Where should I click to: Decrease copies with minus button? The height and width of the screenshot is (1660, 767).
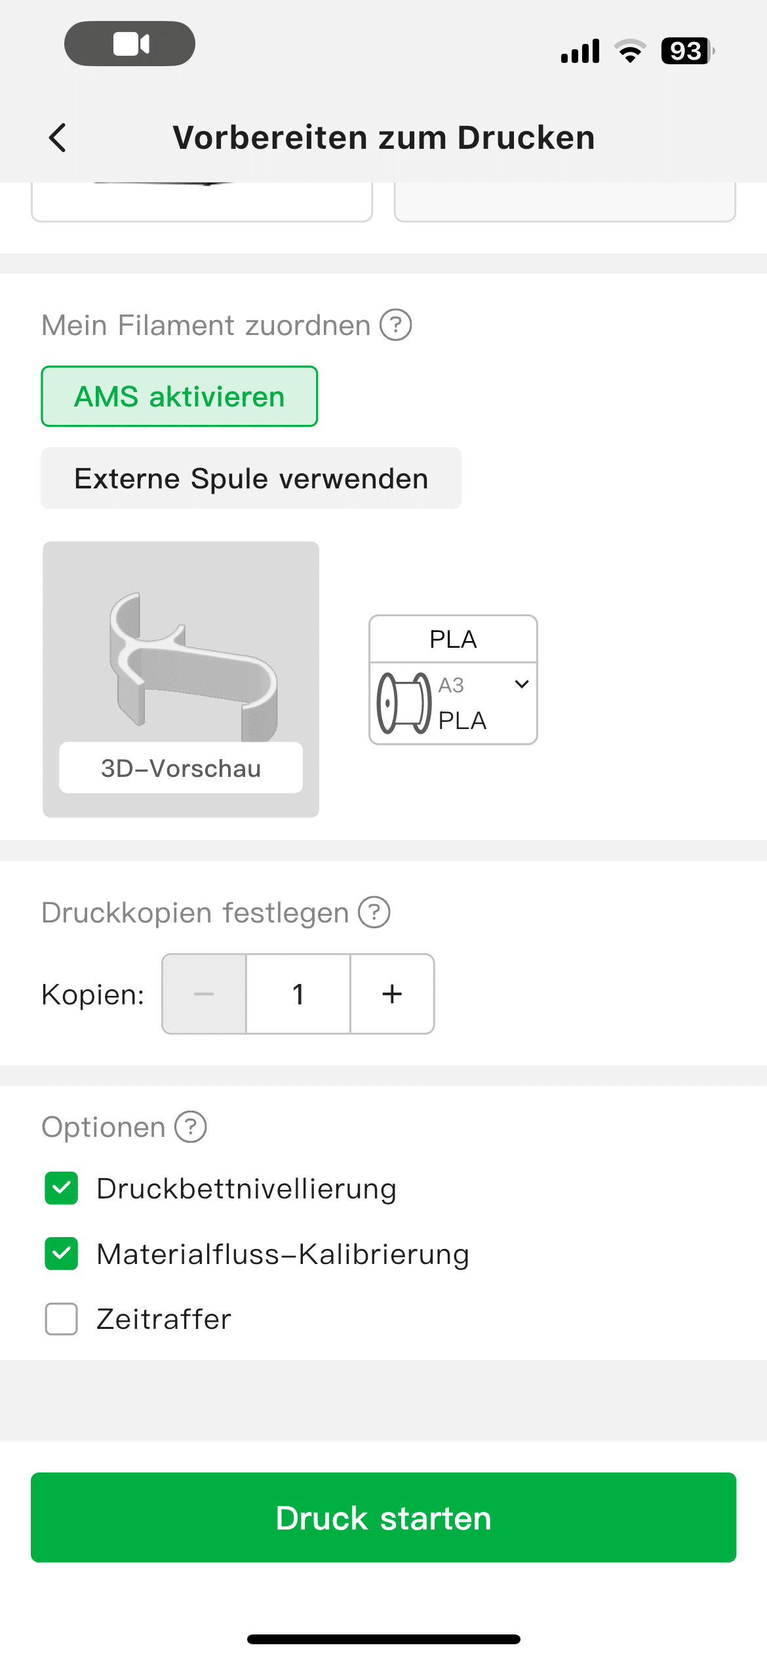tap(204, 994)
